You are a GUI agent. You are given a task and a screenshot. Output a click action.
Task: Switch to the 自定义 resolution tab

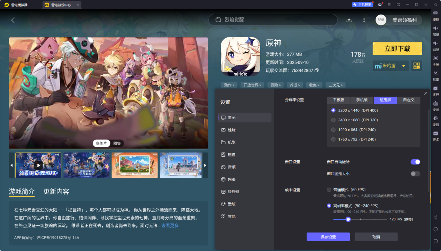[409, 100]
